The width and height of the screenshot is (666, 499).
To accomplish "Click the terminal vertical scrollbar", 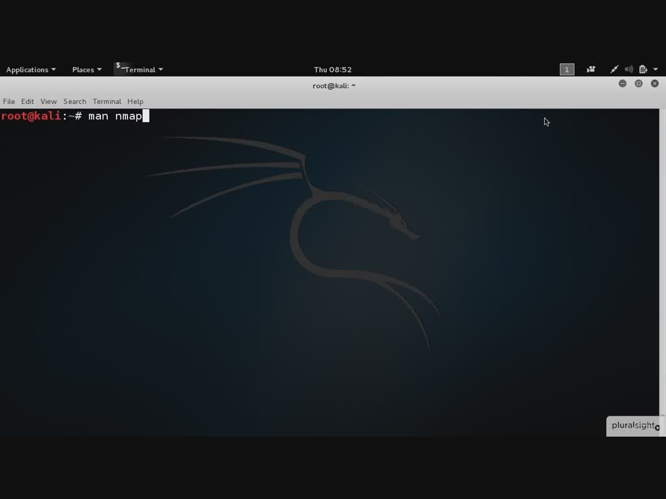I will (x=662, y=260).
